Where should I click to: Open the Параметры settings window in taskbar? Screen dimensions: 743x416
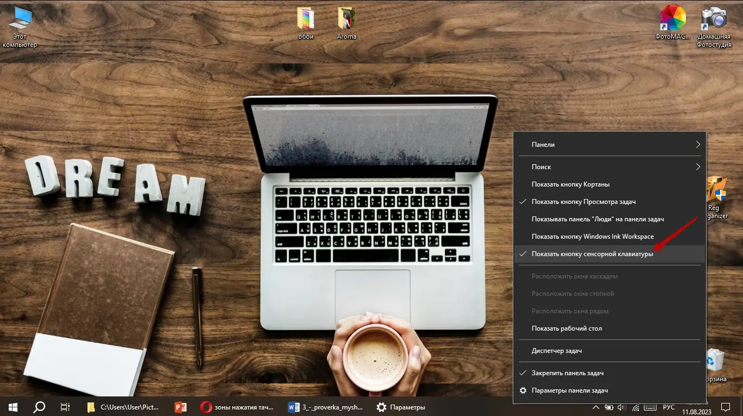coord(400,407)
